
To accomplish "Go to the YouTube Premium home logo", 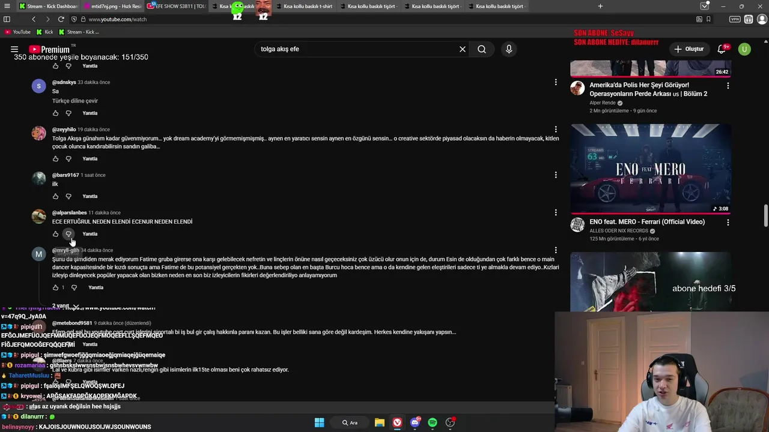I will pos(49,49).
